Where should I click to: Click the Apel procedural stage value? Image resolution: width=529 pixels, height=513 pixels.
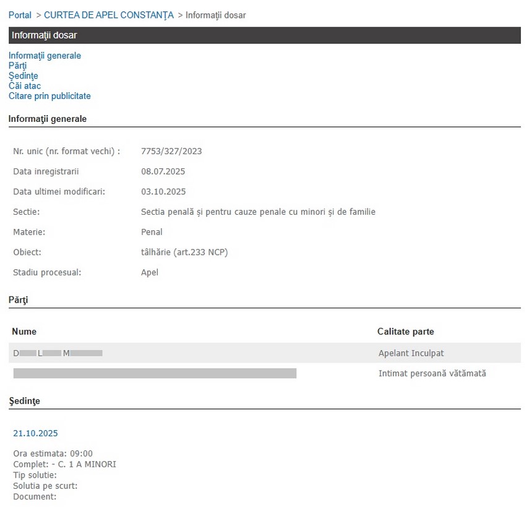click(x=150, y=272)
